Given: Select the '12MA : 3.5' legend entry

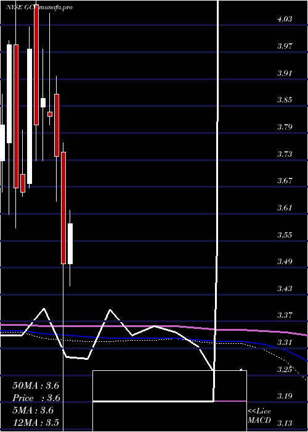Looking at the screenshot, I should click(x=36, y=423).
